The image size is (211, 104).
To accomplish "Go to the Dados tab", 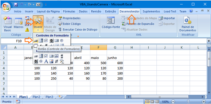I will coord(83,11).
